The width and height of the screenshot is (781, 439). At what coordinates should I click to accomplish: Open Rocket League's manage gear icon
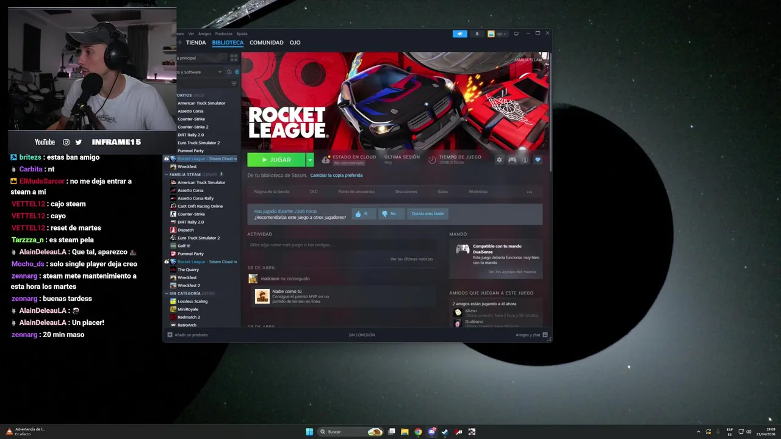tap(499, 160)
